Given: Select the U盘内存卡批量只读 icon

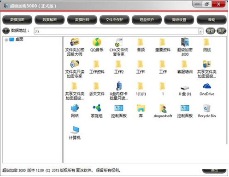Looking at the screenshot, I should coord(119,91).
